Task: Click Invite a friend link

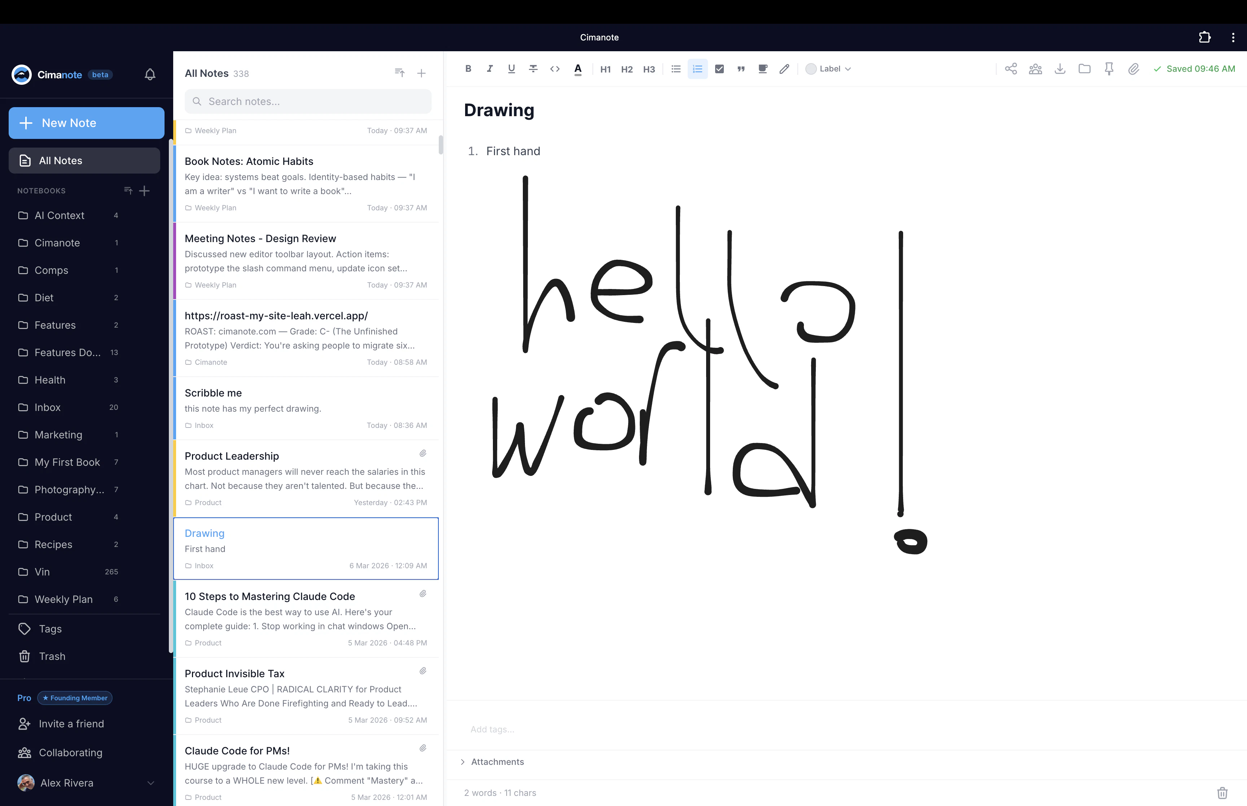Action: pos(71,723)
